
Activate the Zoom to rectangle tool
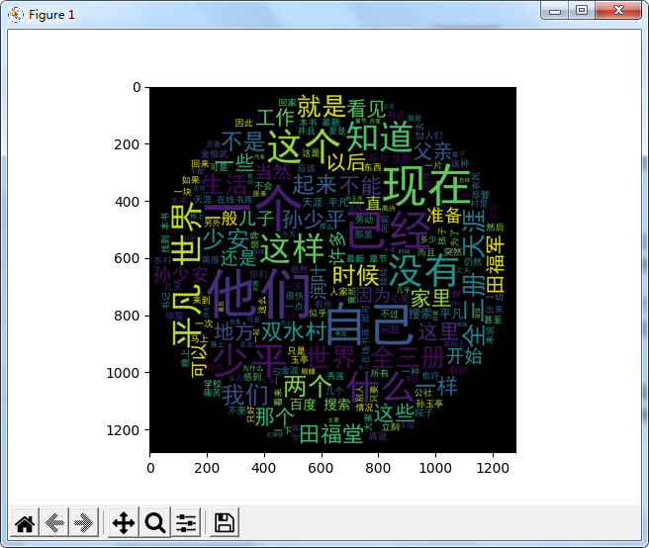tap(155, 522)
